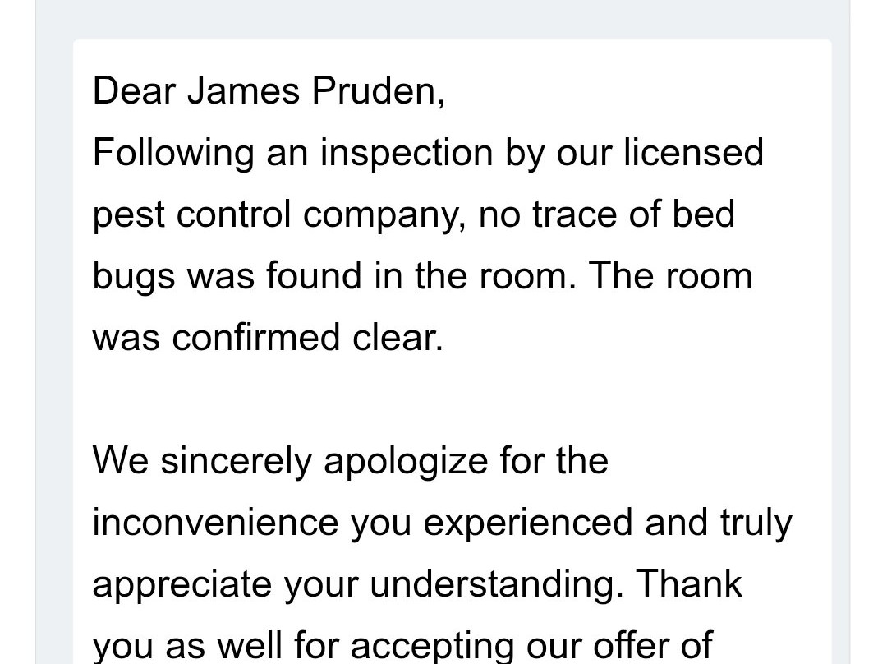887x664 pixels.
Task: Click the word "appreciate" in the second paragraph
Action: coord(182,583)
